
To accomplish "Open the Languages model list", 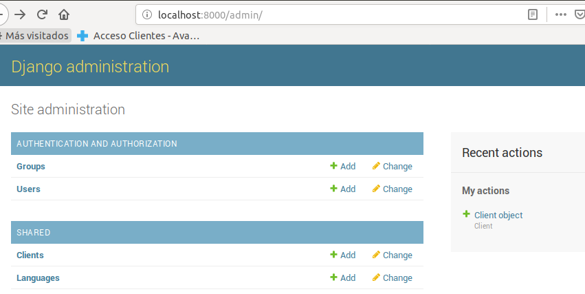I will [x=38, y=278].
